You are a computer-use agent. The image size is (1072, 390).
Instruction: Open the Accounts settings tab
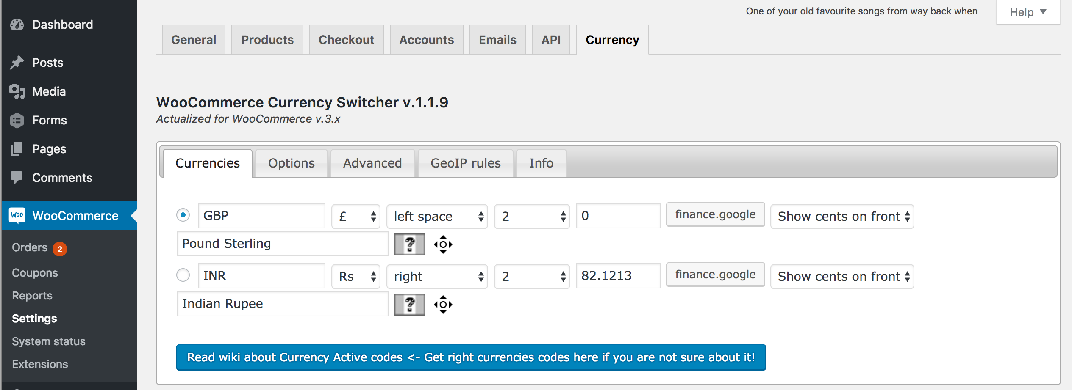(x=427, y=40)
